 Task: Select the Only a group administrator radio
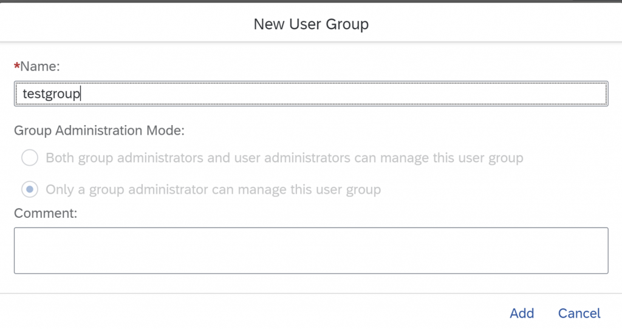[x=30, y=189]
